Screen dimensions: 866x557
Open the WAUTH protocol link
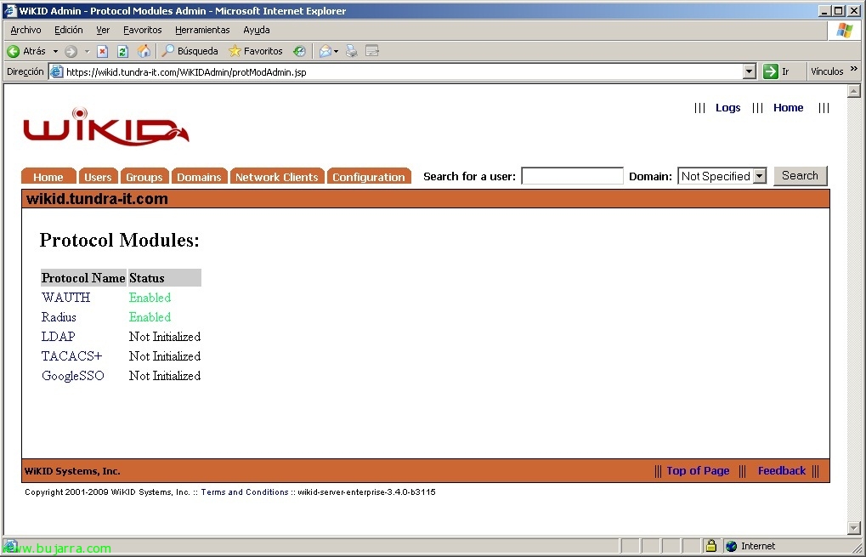65,298
